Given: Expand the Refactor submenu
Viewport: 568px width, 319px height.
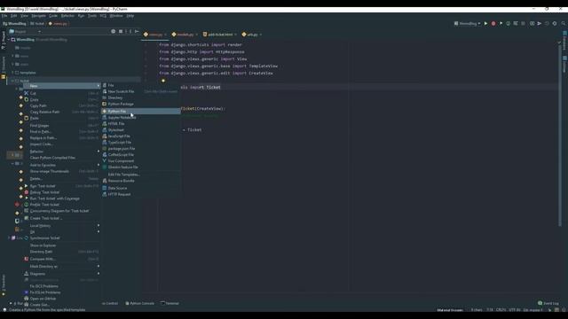Looking at the screenshot, I should click(x=61, y=152).
